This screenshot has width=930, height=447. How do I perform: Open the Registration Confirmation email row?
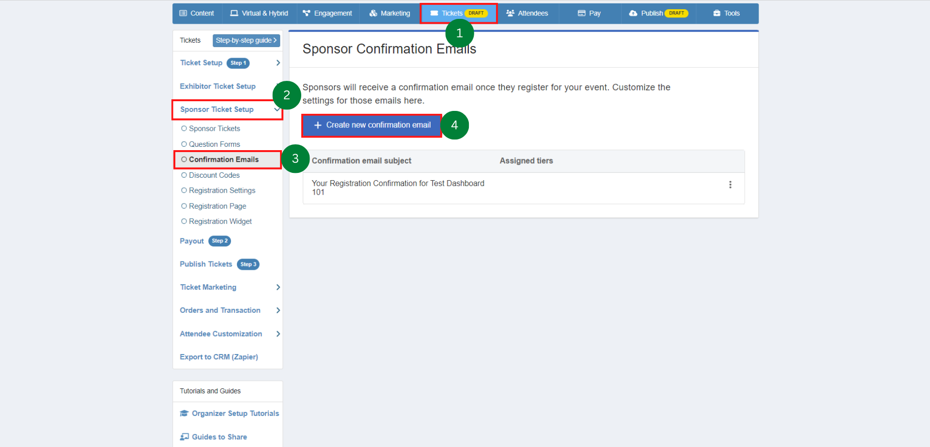point(398,187)
